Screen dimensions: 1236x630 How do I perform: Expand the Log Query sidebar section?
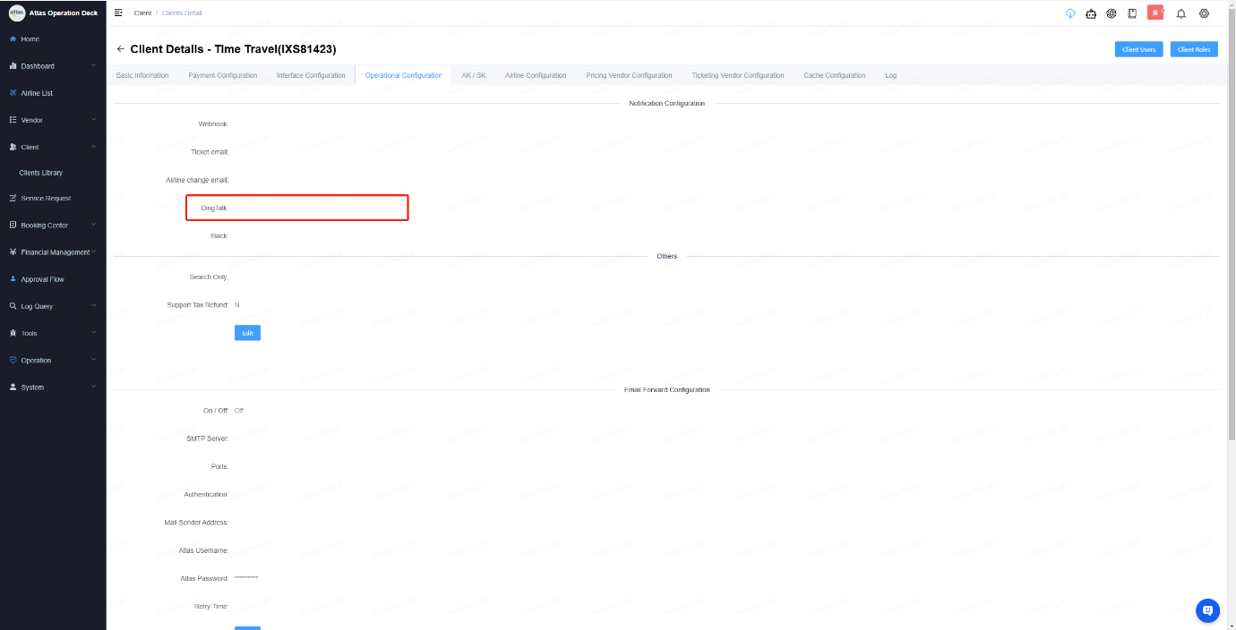53,306
